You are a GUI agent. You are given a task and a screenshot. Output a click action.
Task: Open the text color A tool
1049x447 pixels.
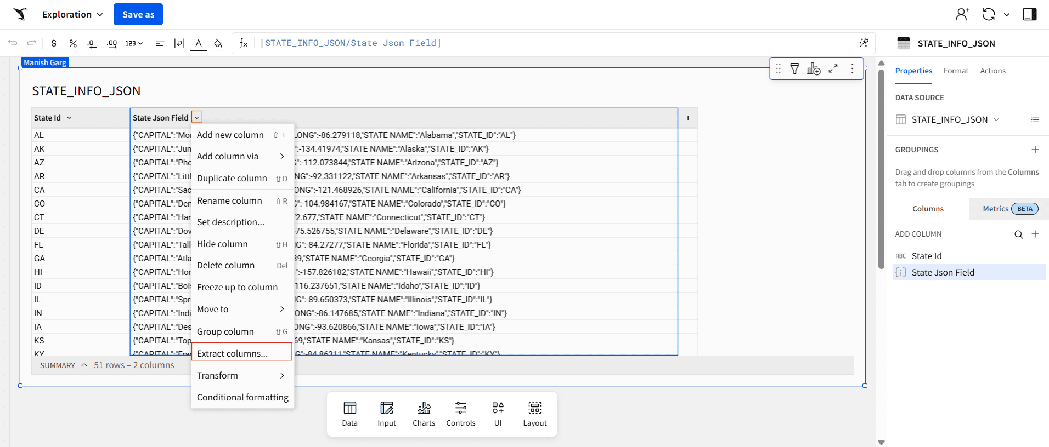(x=199, y=44)
